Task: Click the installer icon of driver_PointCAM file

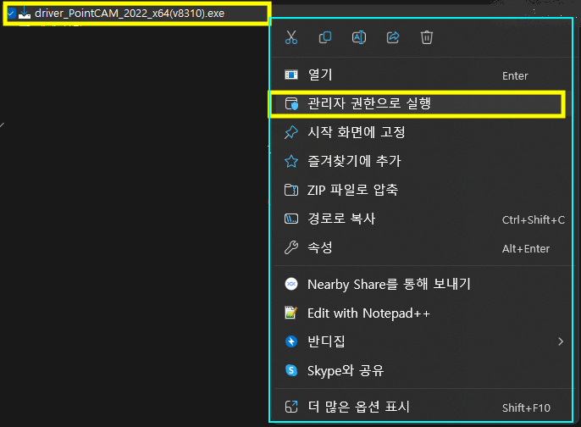Action: (x=25, y=14)
